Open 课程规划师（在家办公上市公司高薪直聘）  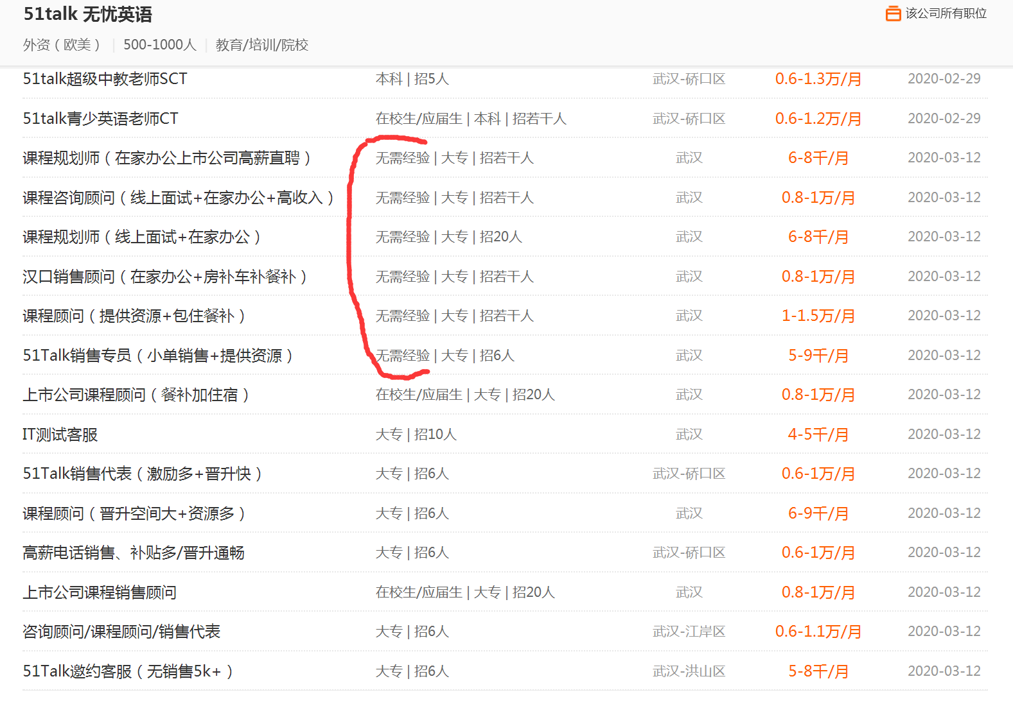click(169, 158)
